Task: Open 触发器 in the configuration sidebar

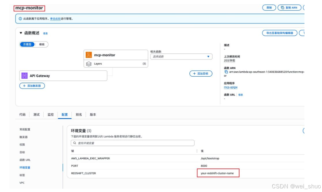Action: (23, 137)
